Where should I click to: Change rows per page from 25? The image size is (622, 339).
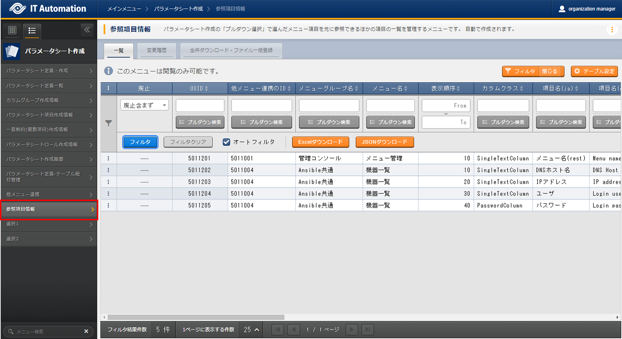click(x=252, y=330)
